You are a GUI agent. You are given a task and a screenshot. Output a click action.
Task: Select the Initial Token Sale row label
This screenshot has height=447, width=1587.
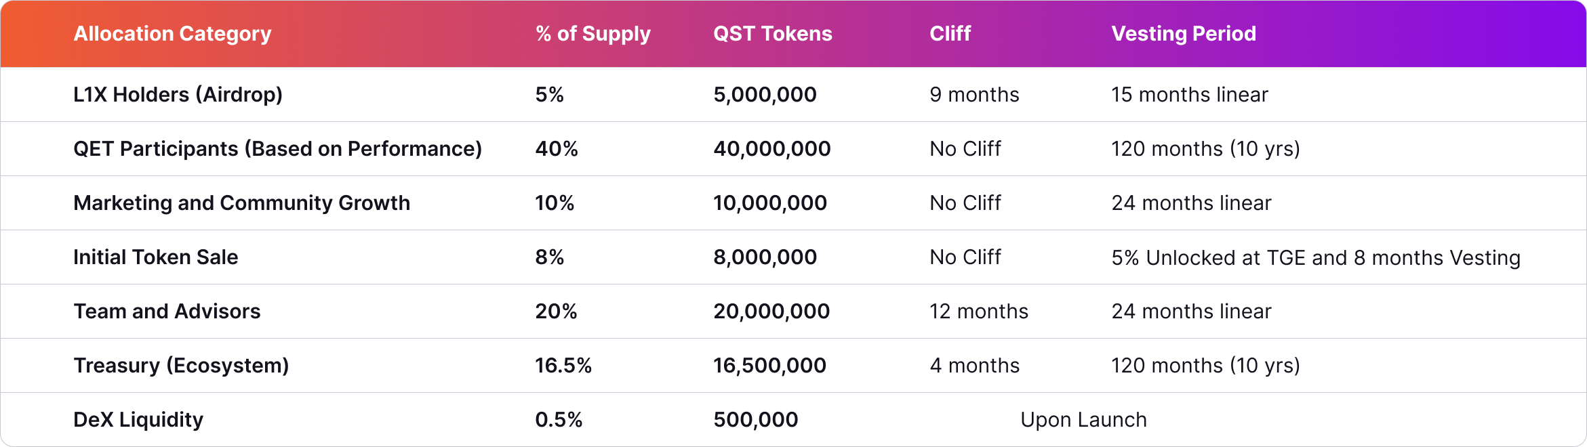tap(155, 257)
